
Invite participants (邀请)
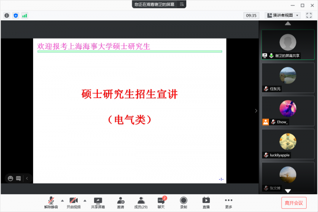[120, 202]
